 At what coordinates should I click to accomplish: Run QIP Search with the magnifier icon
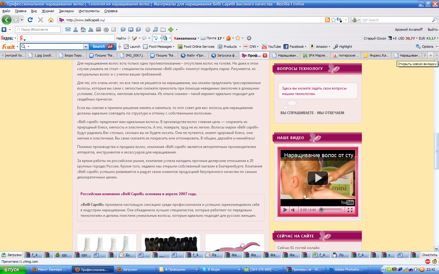(434, 20)
